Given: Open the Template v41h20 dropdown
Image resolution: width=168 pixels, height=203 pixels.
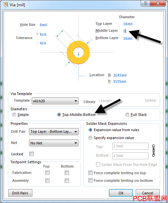Looking at the screenshot, I should click(x=55, y=101).
